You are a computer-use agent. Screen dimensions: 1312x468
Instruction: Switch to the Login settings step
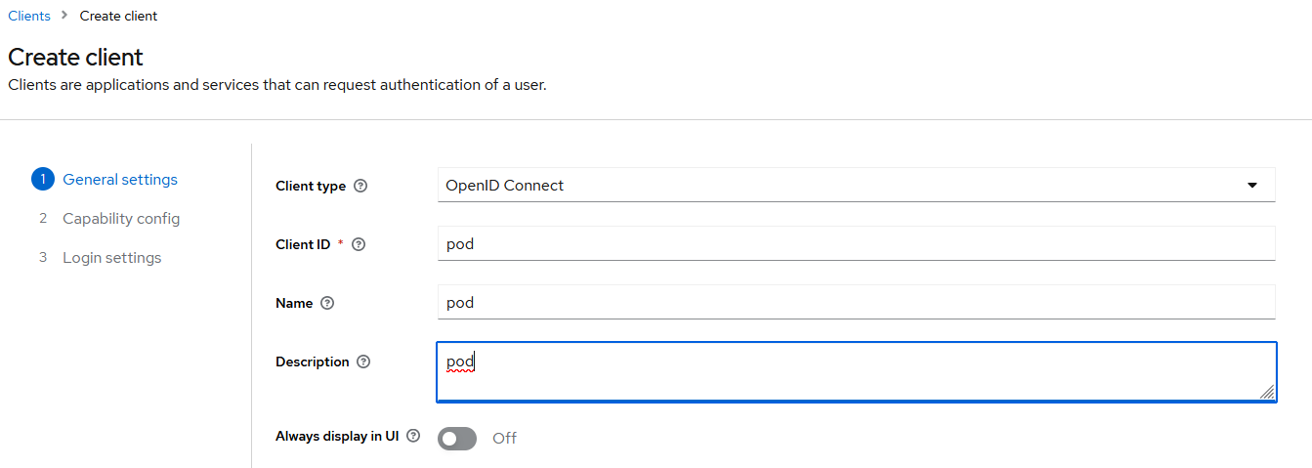point(112,258)
